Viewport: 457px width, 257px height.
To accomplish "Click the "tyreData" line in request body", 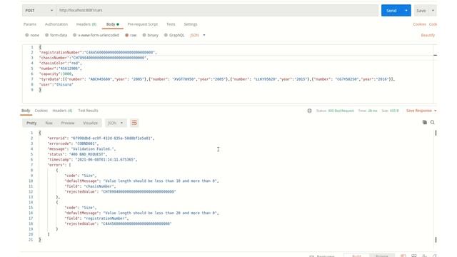I will point(217,79).
